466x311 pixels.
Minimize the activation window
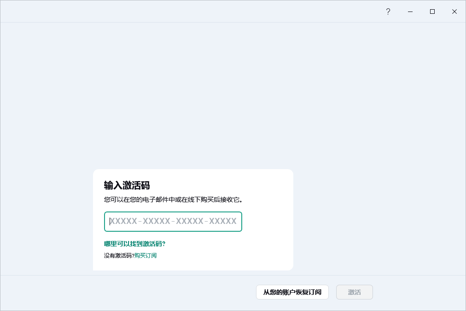[x=410, y=12]
